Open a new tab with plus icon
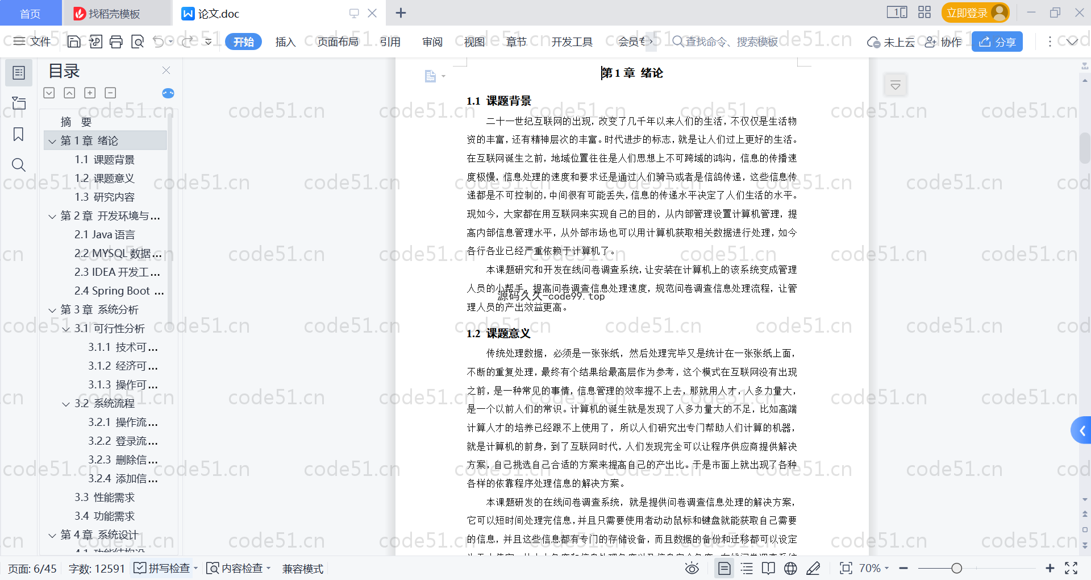The height and width of the screenshot is (580, 1091). pos(401,13)
